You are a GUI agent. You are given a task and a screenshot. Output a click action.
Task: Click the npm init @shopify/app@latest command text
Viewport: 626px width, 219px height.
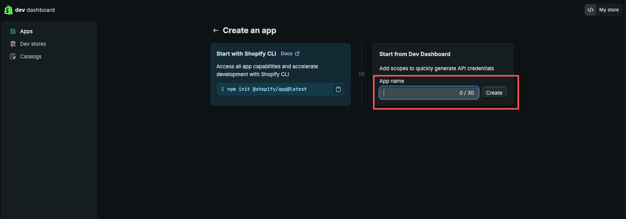coord(267,89)
